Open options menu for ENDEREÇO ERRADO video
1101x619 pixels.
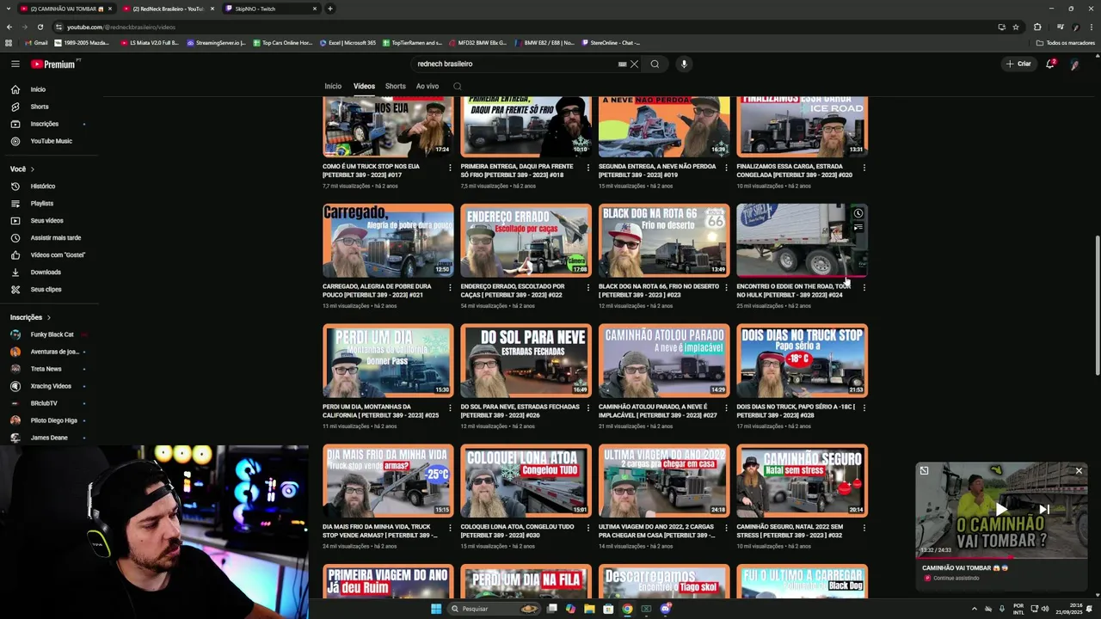point(588,288)
